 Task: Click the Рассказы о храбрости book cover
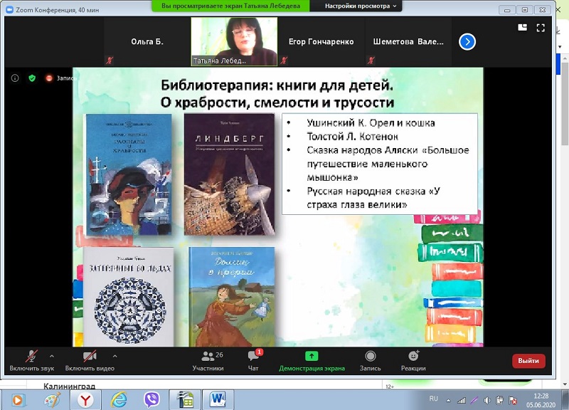click(129, 175)
